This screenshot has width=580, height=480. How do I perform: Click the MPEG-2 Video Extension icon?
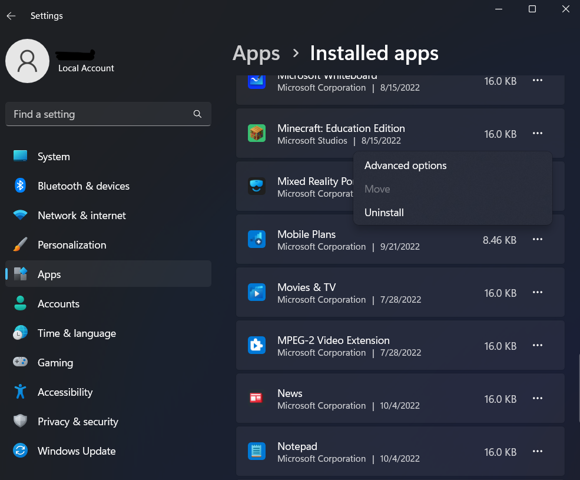coord(257,346)
